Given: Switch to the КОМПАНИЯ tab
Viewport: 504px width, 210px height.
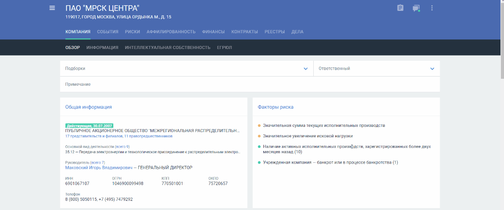Looking at the screenshot, I should point(78,32).
